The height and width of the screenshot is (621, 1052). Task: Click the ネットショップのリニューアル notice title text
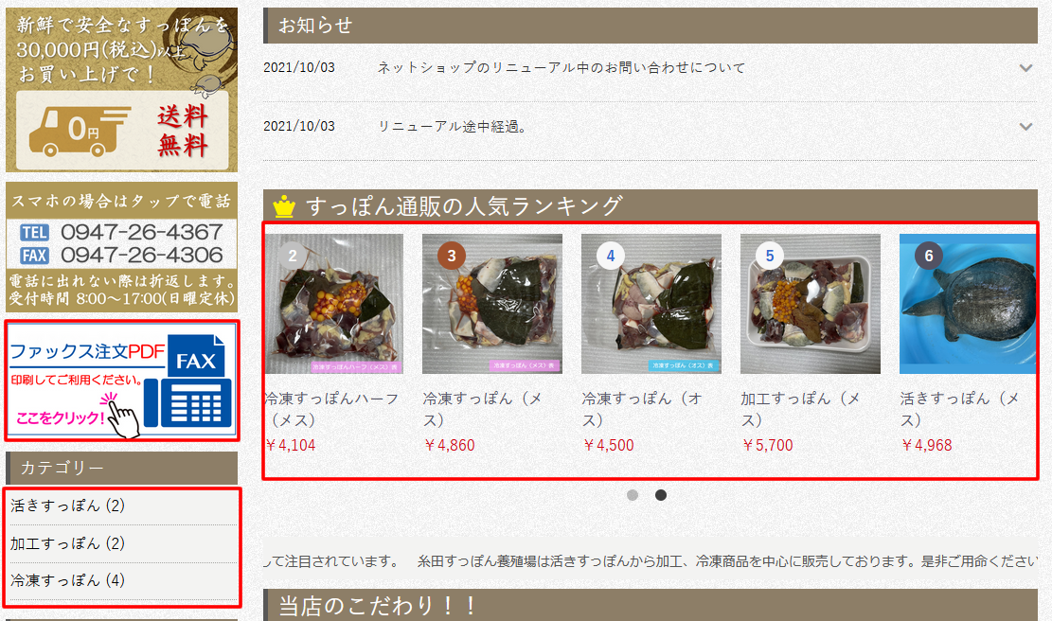click(561, 68)
